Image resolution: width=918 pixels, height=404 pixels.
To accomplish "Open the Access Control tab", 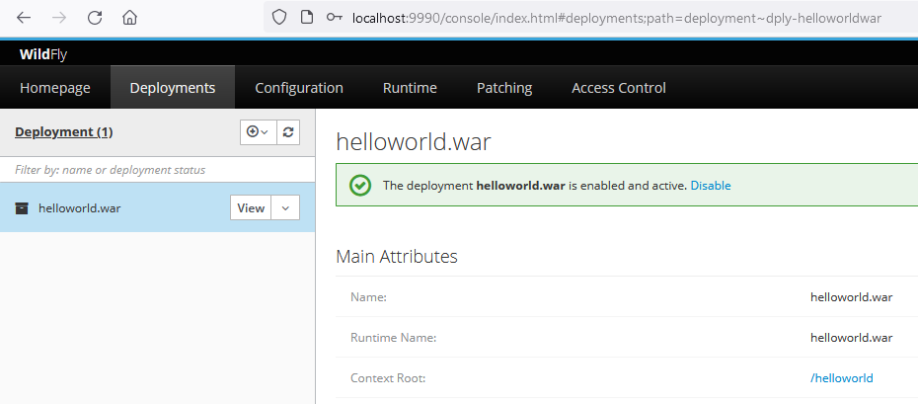I will 619,88.
